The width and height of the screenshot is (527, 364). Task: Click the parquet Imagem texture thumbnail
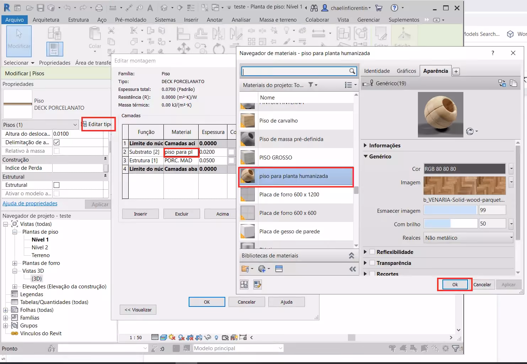coord(464,185)
